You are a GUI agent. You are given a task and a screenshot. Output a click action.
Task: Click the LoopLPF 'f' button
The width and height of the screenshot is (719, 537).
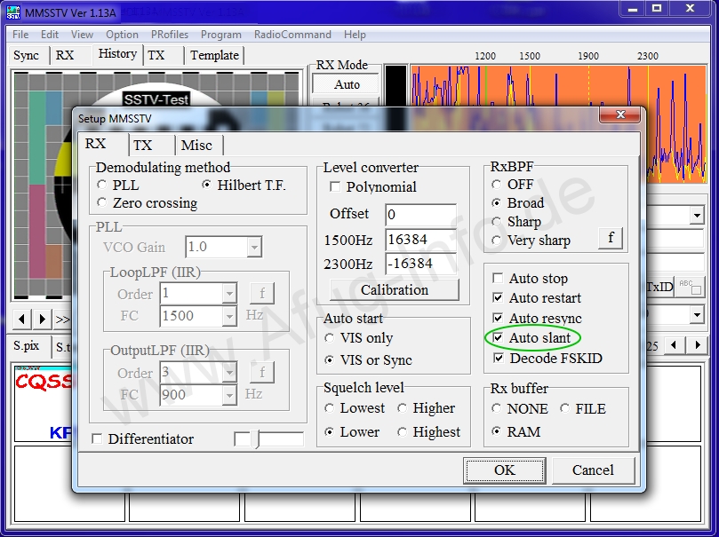click(262, 293)
